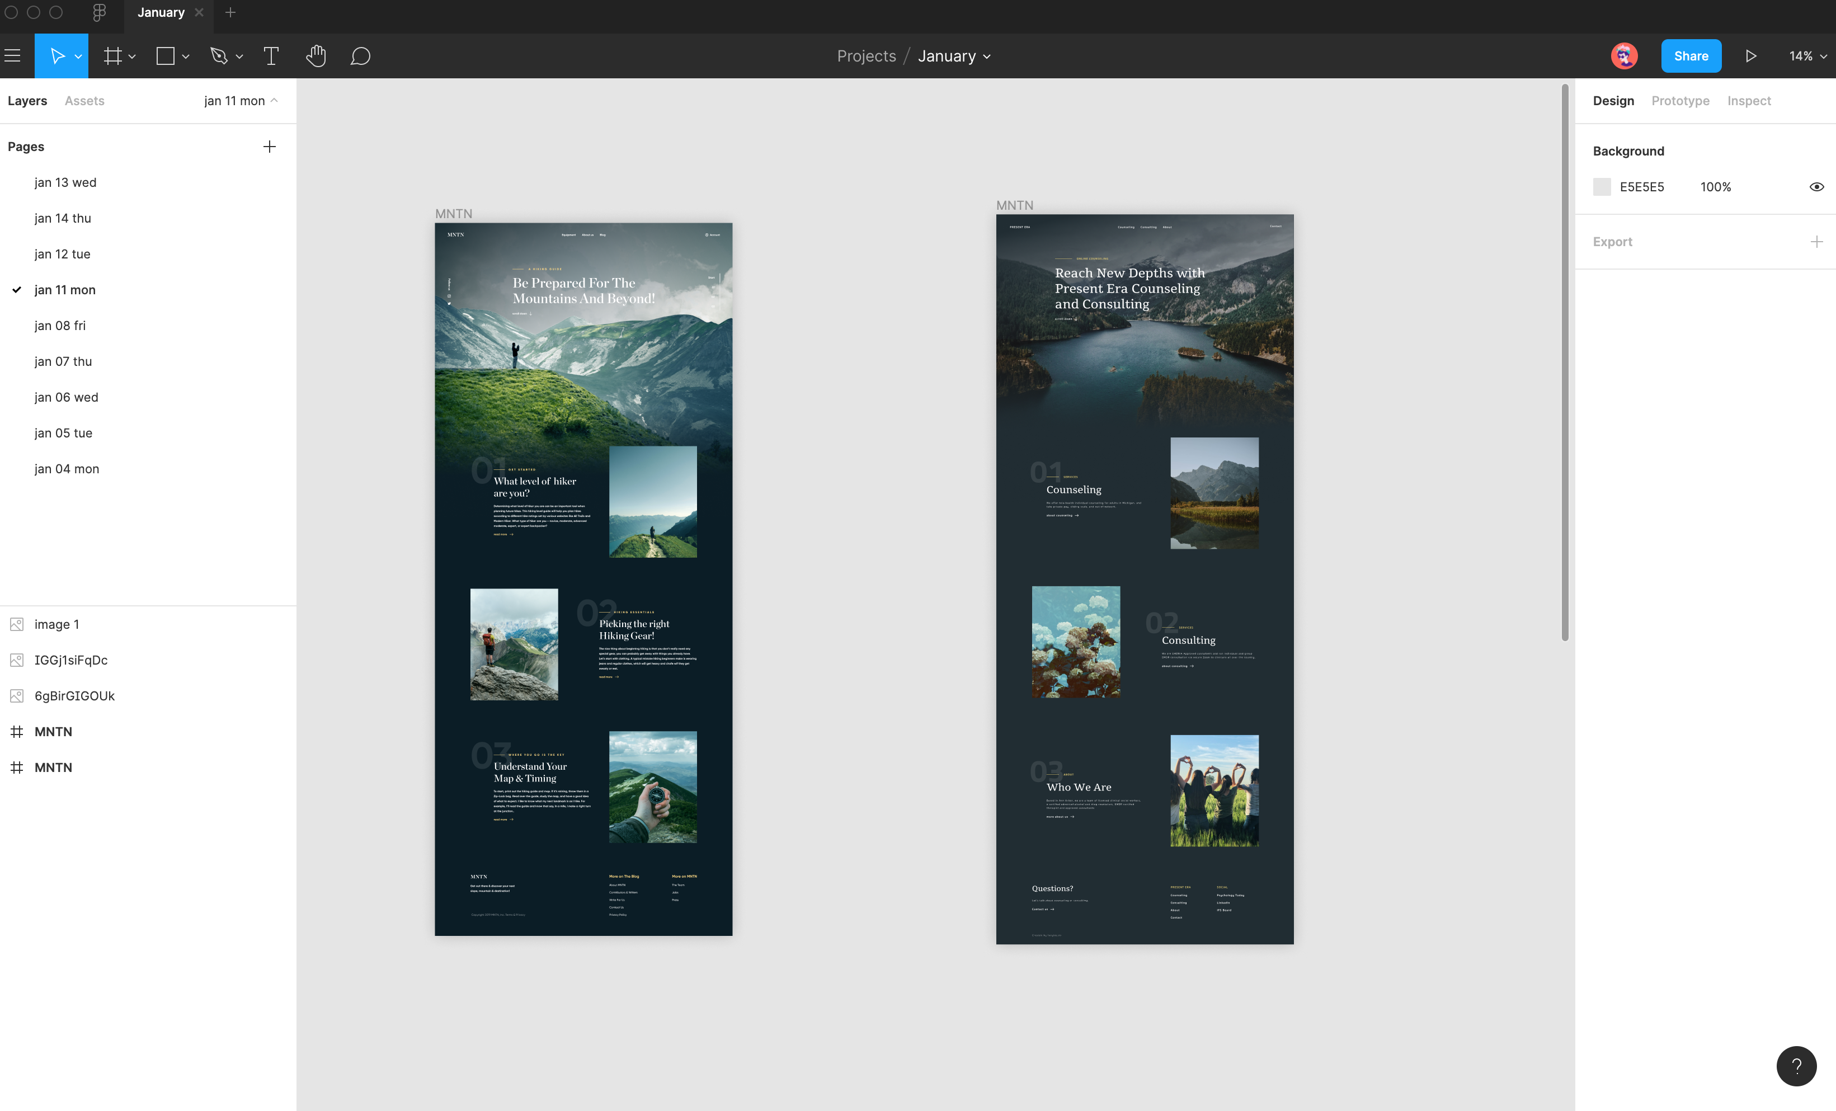Activate the Hand tool
The image size is (1836, 1111).
(x=316, y=56)
